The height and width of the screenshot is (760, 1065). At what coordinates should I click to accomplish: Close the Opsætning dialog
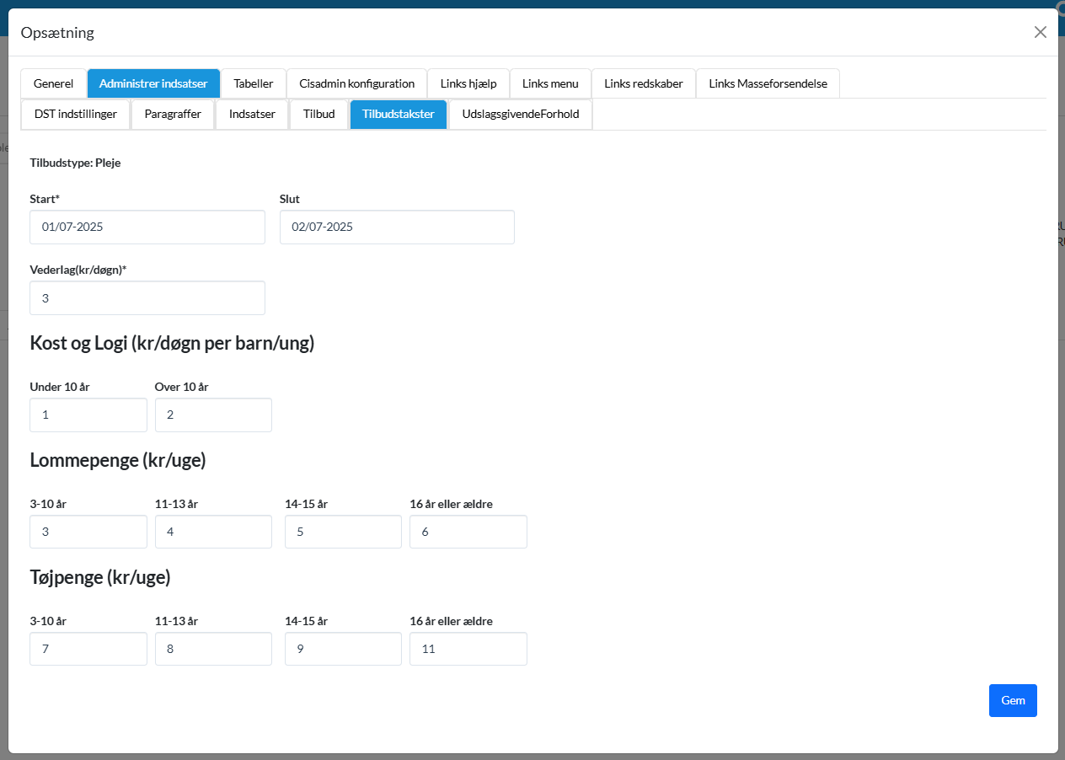pyautogui.click(x=1040, y=32)
